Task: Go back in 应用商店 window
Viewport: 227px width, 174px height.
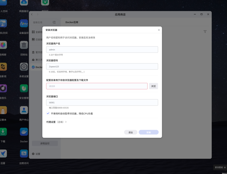Action: [x=32, y=14]
